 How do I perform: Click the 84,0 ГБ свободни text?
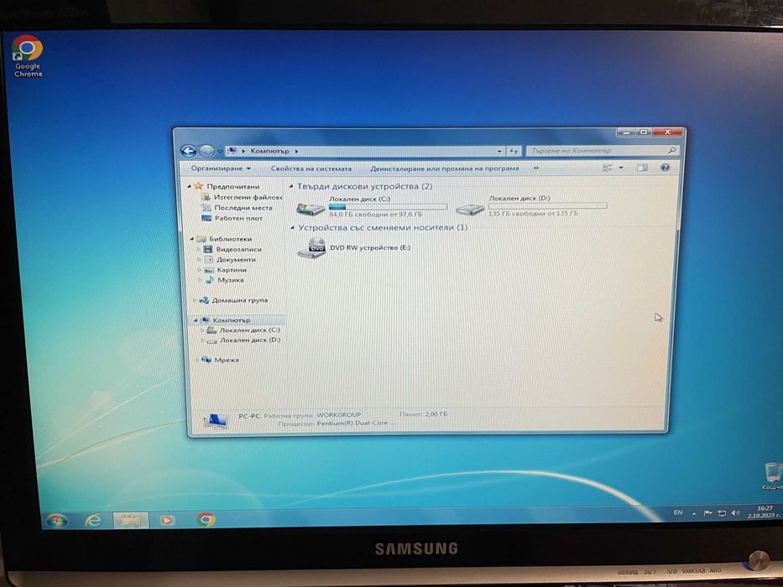pos(375,214)
